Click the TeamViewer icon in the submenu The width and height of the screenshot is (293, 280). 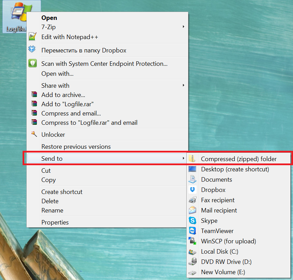point(192,231)
